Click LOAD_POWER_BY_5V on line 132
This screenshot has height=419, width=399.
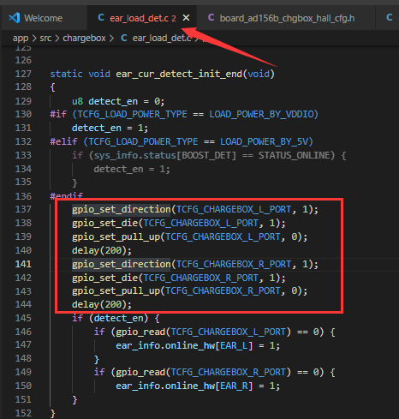click(264, 141)
